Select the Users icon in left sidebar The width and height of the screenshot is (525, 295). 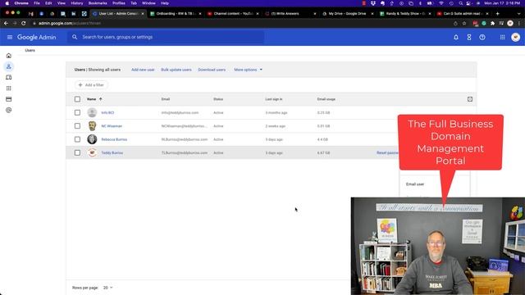pyautogui.click(x=9, y=66)
